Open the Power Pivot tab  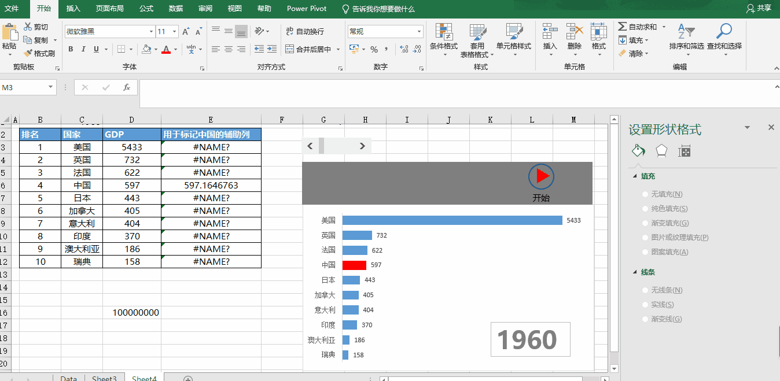click(x=307, y=9)
